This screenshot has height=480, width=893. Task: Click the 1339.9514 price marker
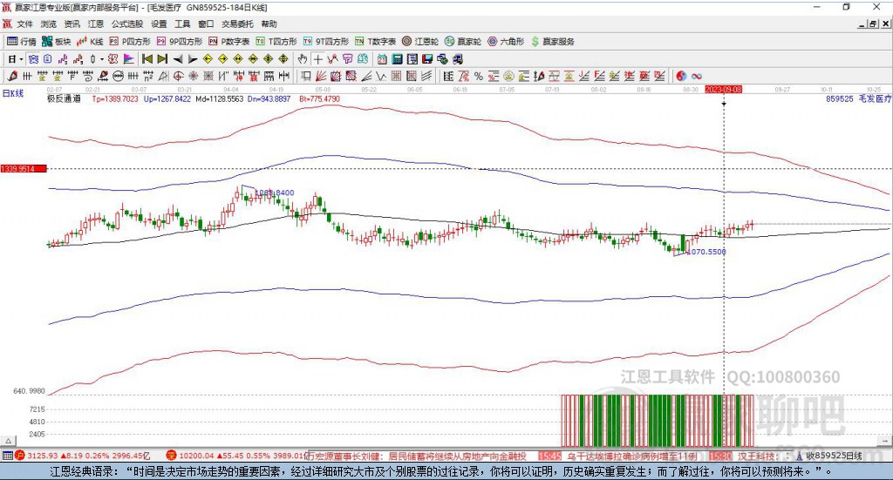coord(24,169)
